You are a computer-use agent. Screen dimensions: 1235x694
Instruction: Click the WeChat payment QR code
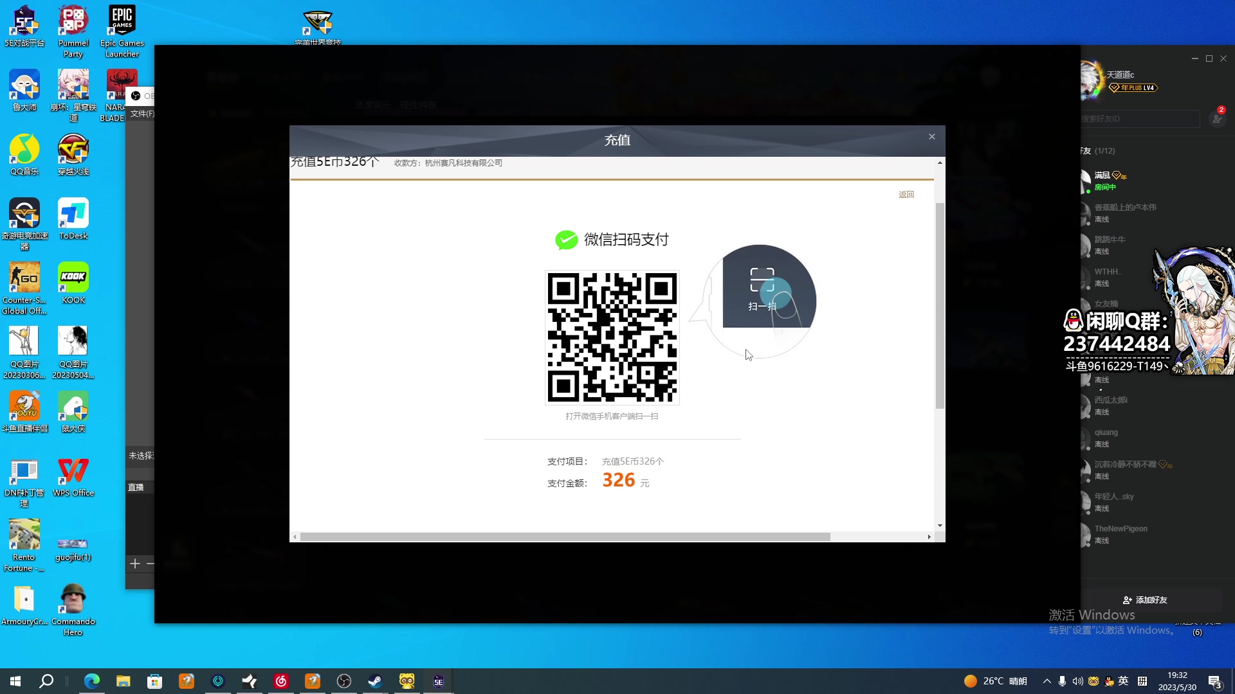[x=612, y=337]
